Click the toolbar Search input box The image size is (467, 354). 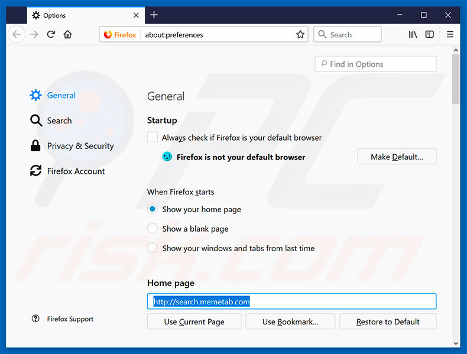coord(347,34)
